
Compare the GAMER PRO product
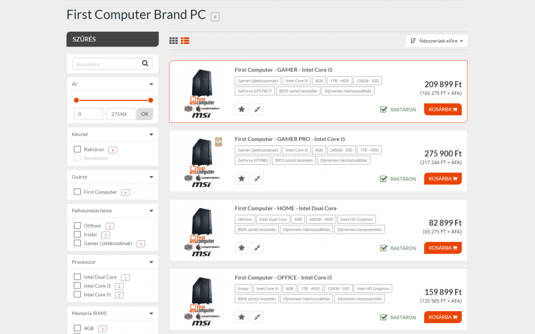257,179
